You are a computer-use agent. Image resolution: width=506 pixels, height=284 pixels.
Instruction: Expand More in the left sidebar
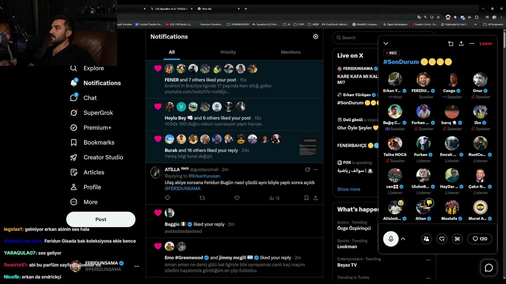pos(83,202)
